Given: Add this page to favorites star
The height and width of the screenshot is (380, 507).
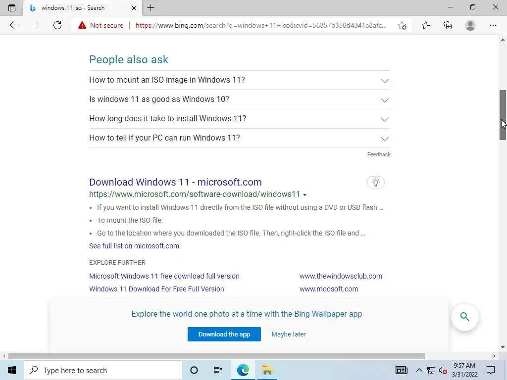Looking at the screenshot, I should [x=402, y=25].
